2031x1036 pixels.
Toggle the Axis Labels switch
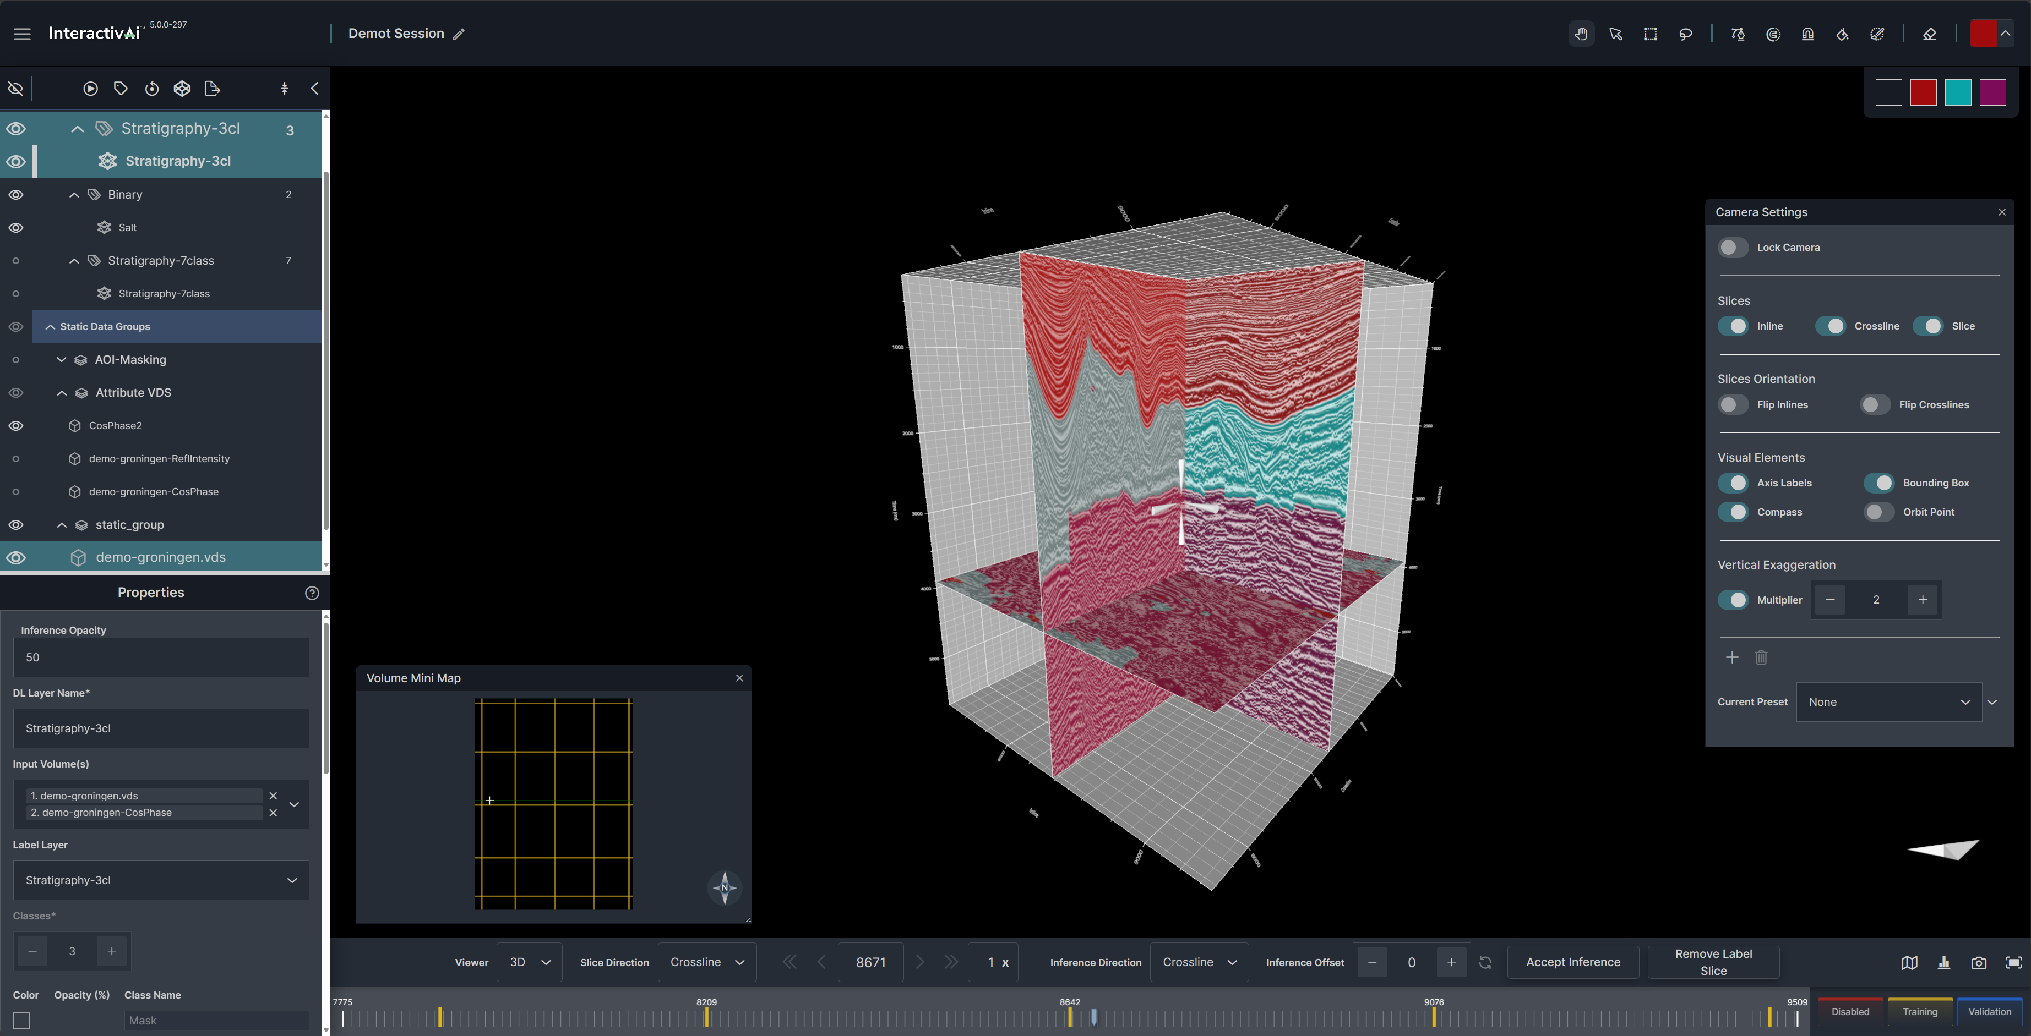pyautogui.click(x=1733, y=483)
